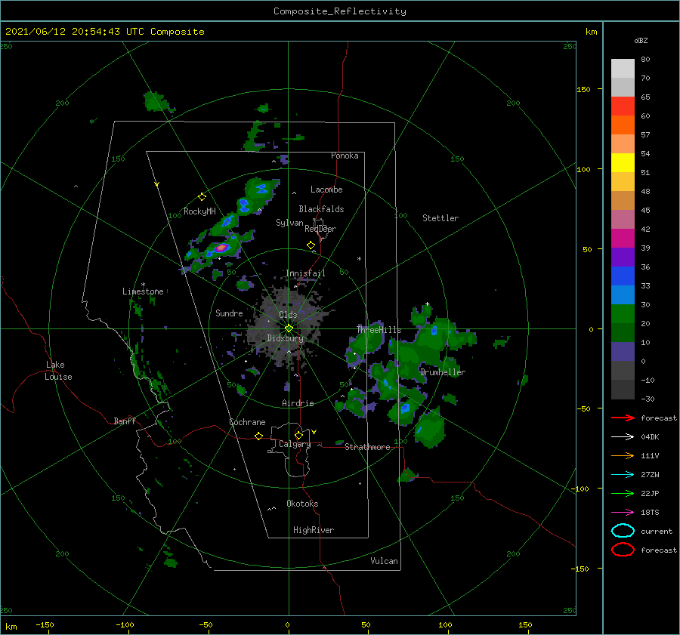
Task: Click radar center diamond between Olds and Didsbury
Action: click(289, 328)
